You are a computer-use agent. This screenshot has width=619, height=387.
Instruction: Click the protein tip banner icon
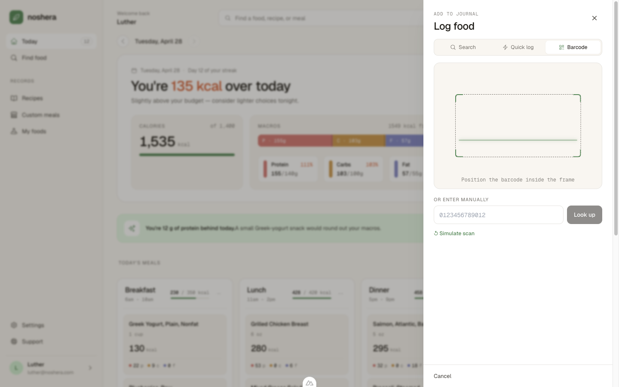pos(132,228)
